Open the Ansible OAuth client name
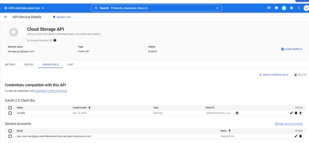Image resolution: width=309 pixels, height=143 pixels. tap(21, 113)
